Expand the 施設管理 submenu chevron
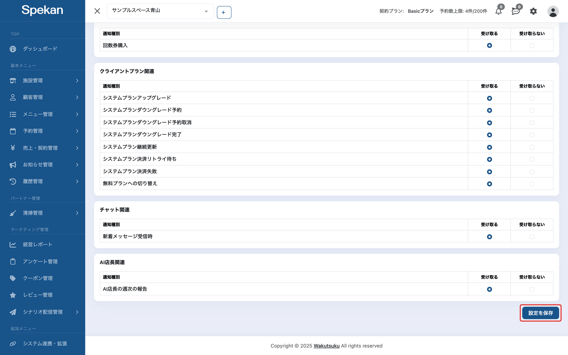This screenshot has height=355, width=568. tap(77, 81)
